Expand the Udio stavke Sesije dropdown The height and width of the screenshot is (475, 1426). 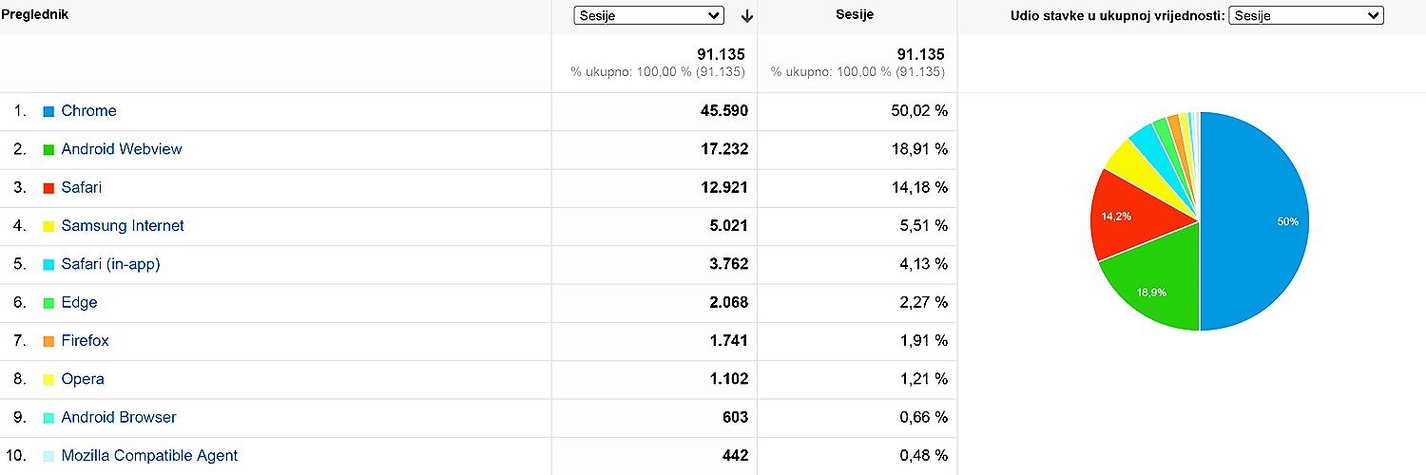pos(1305,15)
